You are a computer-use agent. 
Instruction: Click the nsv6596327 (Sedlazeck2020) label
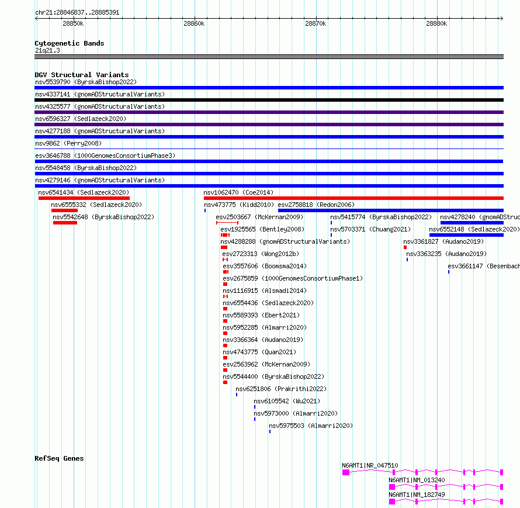(x=81, y=119)
